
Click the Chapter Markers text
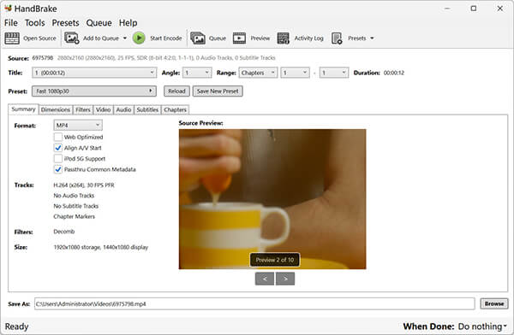pos(74,216)
